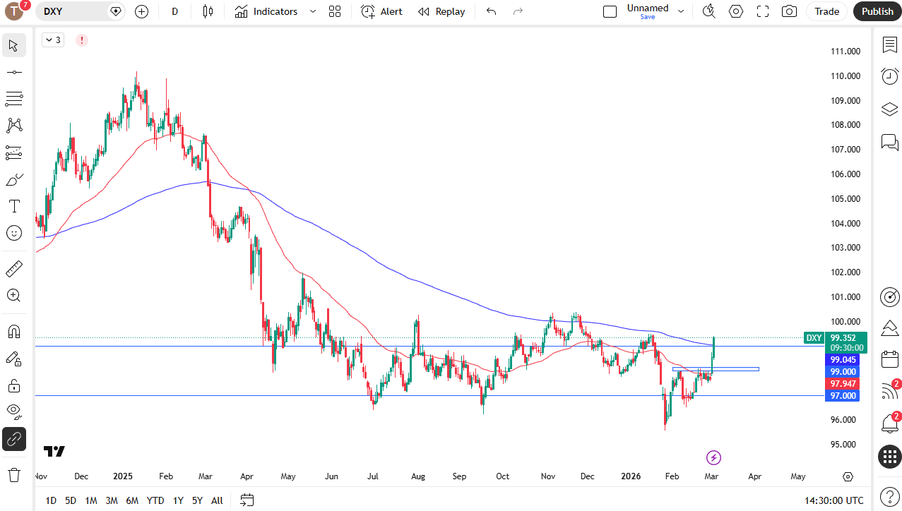This screenshot has width=902, height=511.
Task: Expand the indicator legend showing 3
Action: coord(52,40)
